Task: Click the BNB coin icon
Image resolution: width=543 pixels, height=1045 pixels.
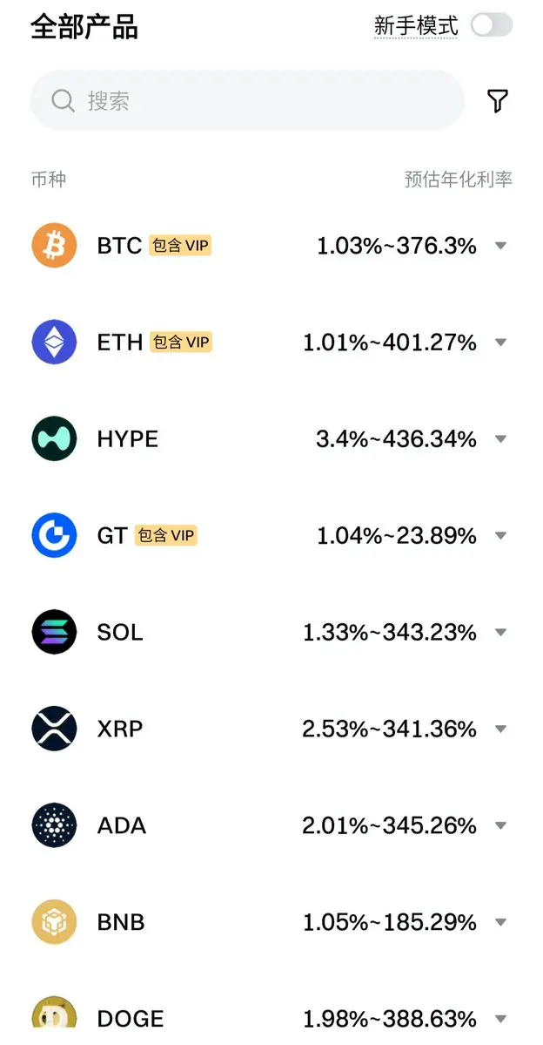Action: (55, 922)
